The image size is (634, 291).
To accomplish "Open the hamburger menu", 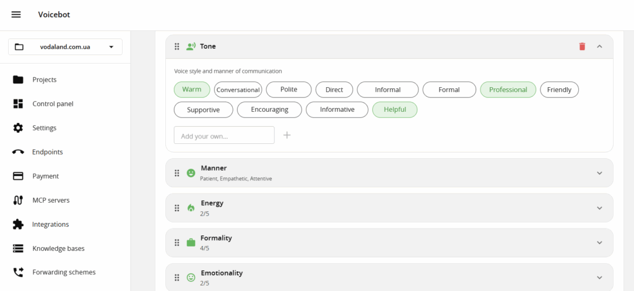I will [15, 15].
